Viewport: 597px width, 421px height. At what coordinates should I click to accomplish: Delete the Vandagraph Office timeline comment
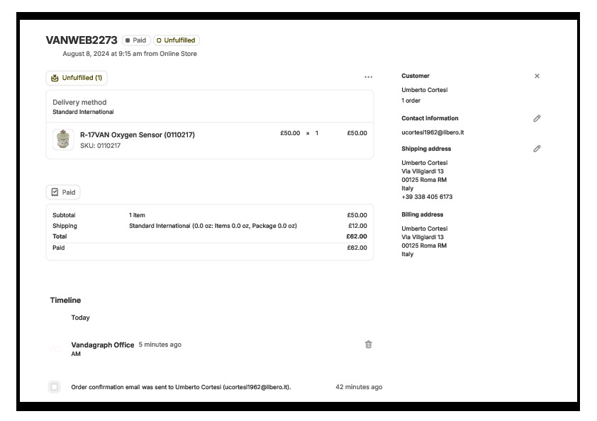coord(368,345)
